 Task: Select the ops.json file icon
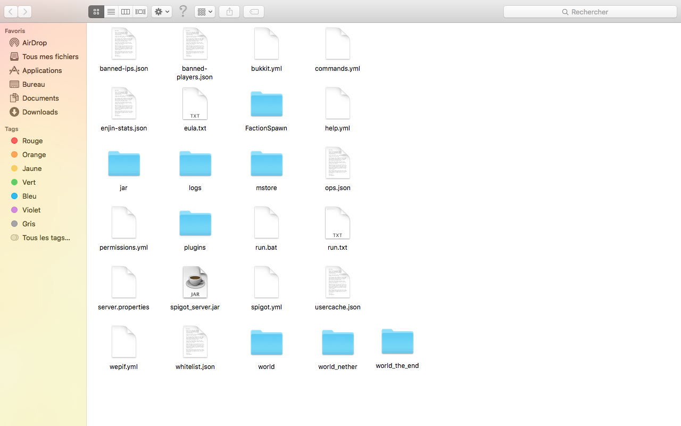338,163
